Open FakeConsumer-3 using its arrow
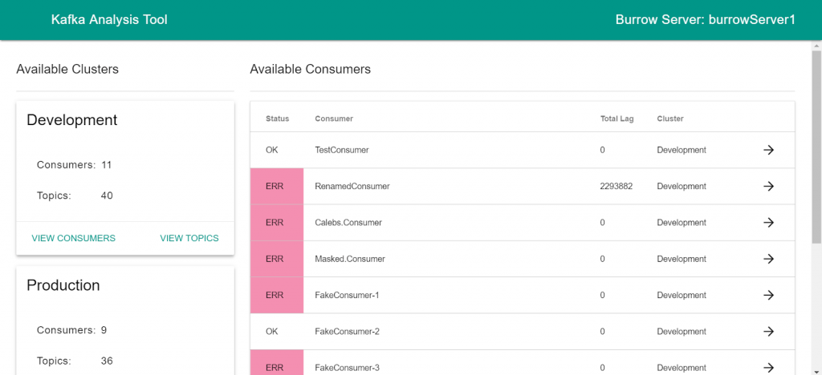The height and width of the screenshot is (375, 822). pos(768,368)
